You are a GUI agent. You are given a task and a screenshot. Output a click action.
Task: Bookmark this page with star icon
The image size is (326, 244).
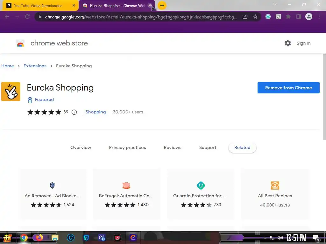pyautogui.click(x=255, y=17)
